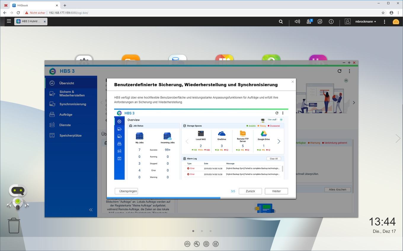Open Sichern & Wiederherstellen section
The image size is (403, 251).
[71, 94]
